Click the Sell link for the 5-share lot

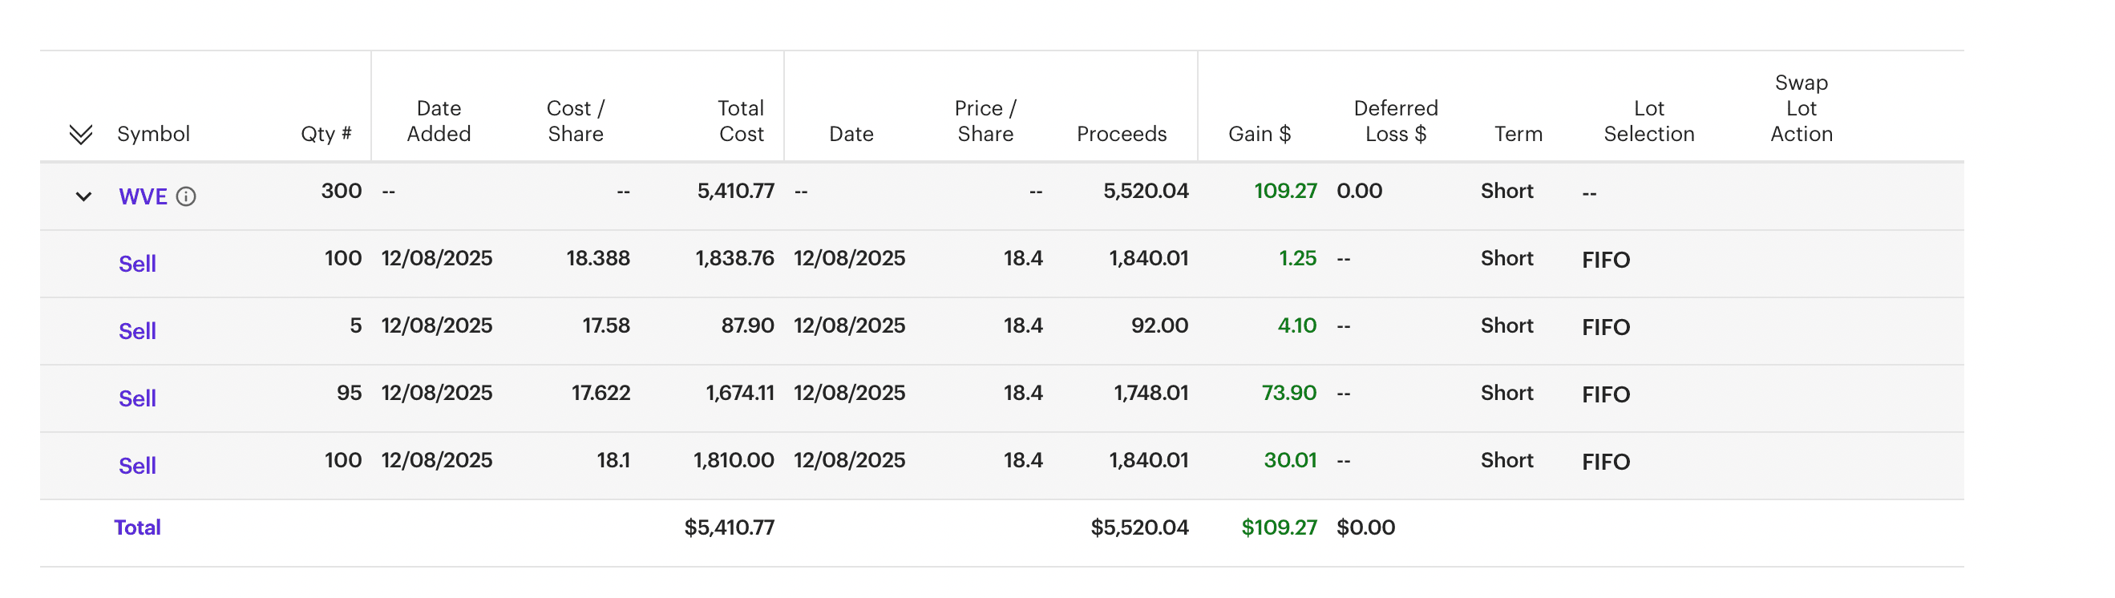point(137,331)
